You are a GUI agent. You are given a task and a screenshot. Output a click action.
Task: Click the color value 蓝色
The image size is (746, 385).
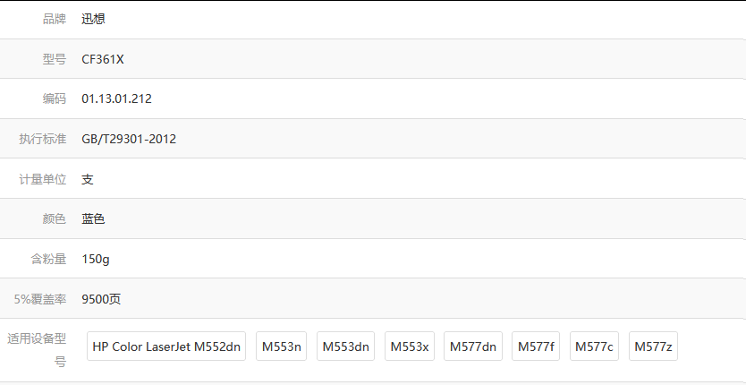(93, 218)
